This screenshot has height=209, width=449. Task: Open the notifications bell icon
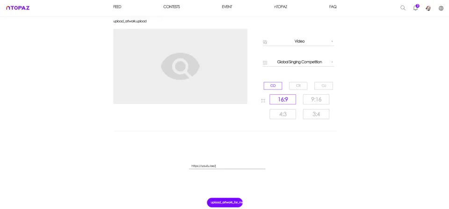[x=415, y=8]
